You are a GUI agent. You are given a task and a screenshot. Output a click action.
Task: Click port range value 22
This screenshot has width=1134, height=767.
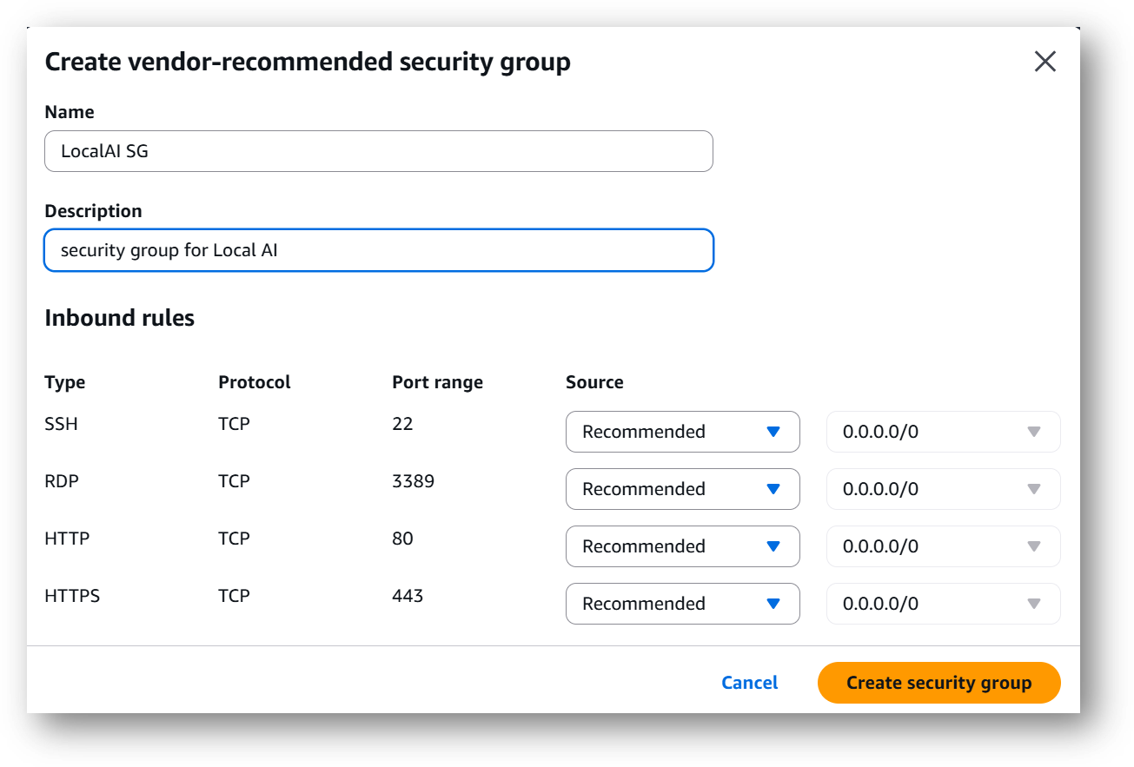coord(402,424)
